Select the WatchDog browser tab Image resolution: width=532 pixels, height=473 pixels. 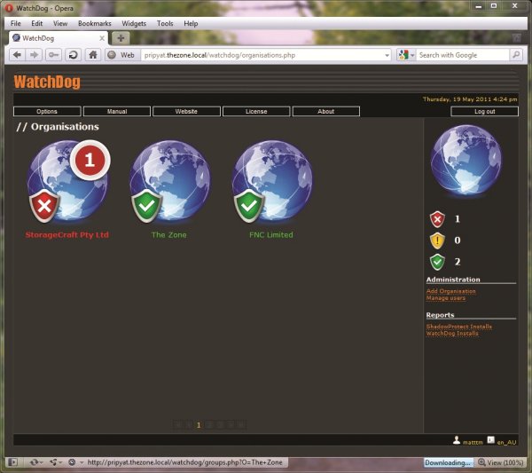tap(58, 38)
